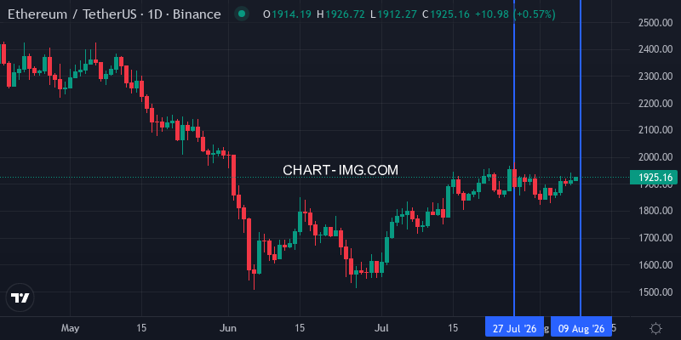681x340 pixels.
Task: Click the TradingView logo icon
Action: [x=20, y=298]
